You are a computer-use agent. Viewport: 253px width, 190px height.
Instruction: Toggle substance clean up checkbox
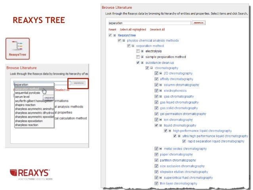[x=138, y=63]
